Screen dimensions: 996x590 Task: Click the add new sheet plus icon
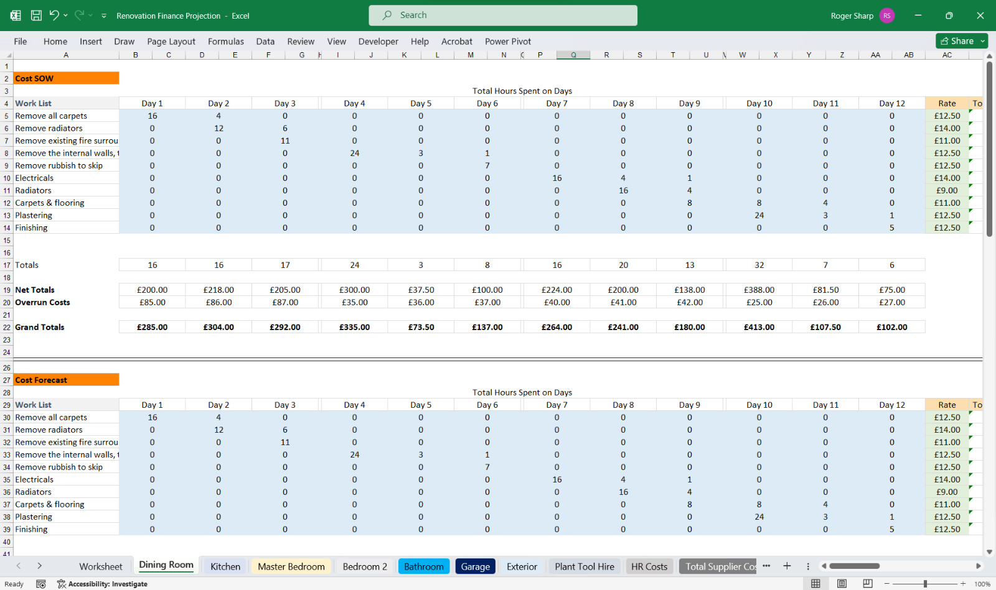(x=787, y=566)
